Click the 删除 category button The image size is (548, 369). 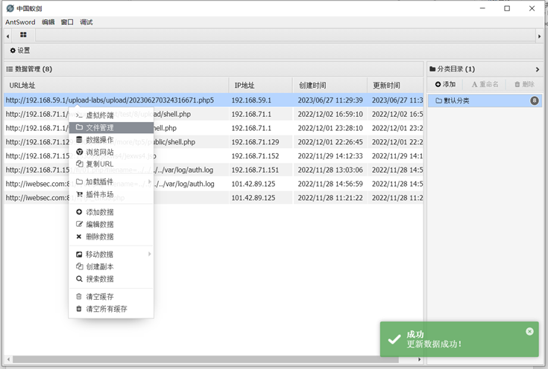tap(524, 84)
